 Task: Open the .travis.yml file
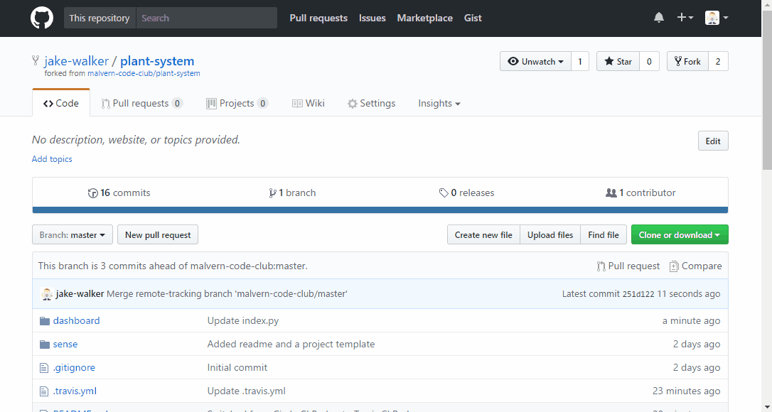tap(75, 391)
